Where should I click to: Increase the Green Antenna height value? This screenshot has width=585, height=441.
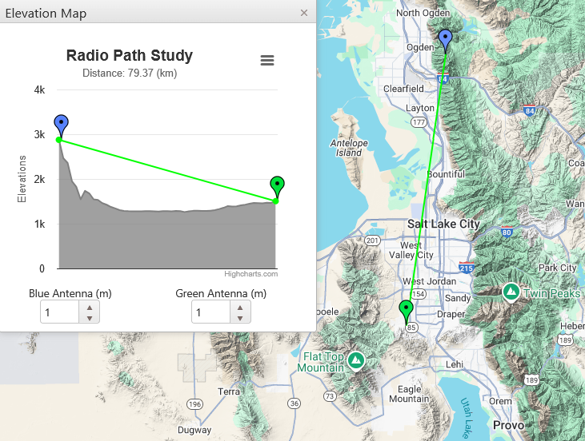point(240,308)
